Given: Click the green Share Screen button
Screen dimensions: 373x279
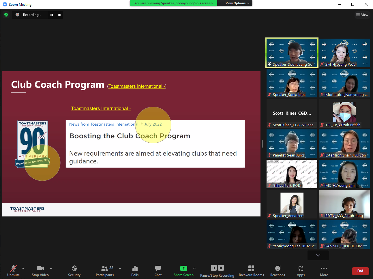Looking at the screenshot, I should coord(184,268).
